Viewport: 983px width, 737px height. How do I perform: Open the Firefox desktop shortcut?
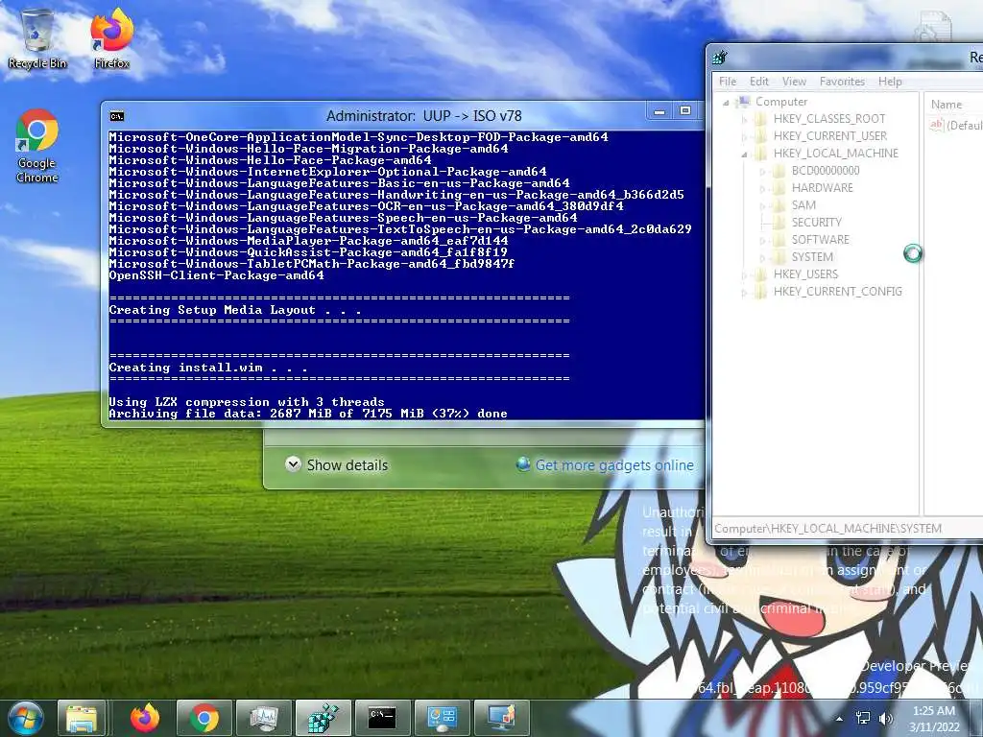(x=111, y=38)
